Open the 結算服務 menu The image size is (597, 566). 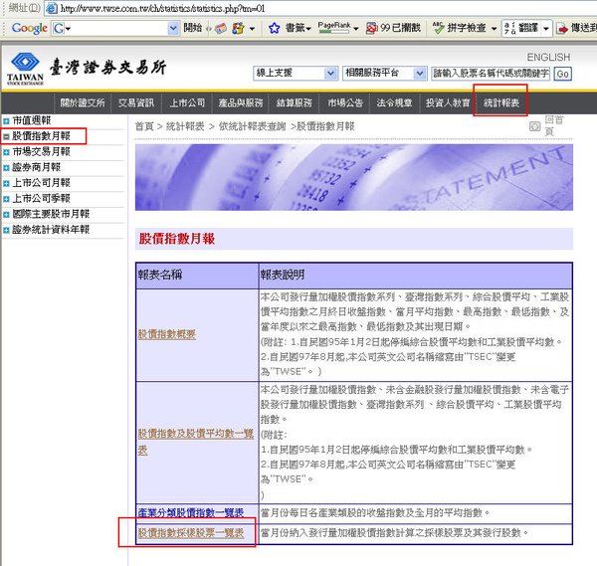pyautogui.click(x=294, y=102)
